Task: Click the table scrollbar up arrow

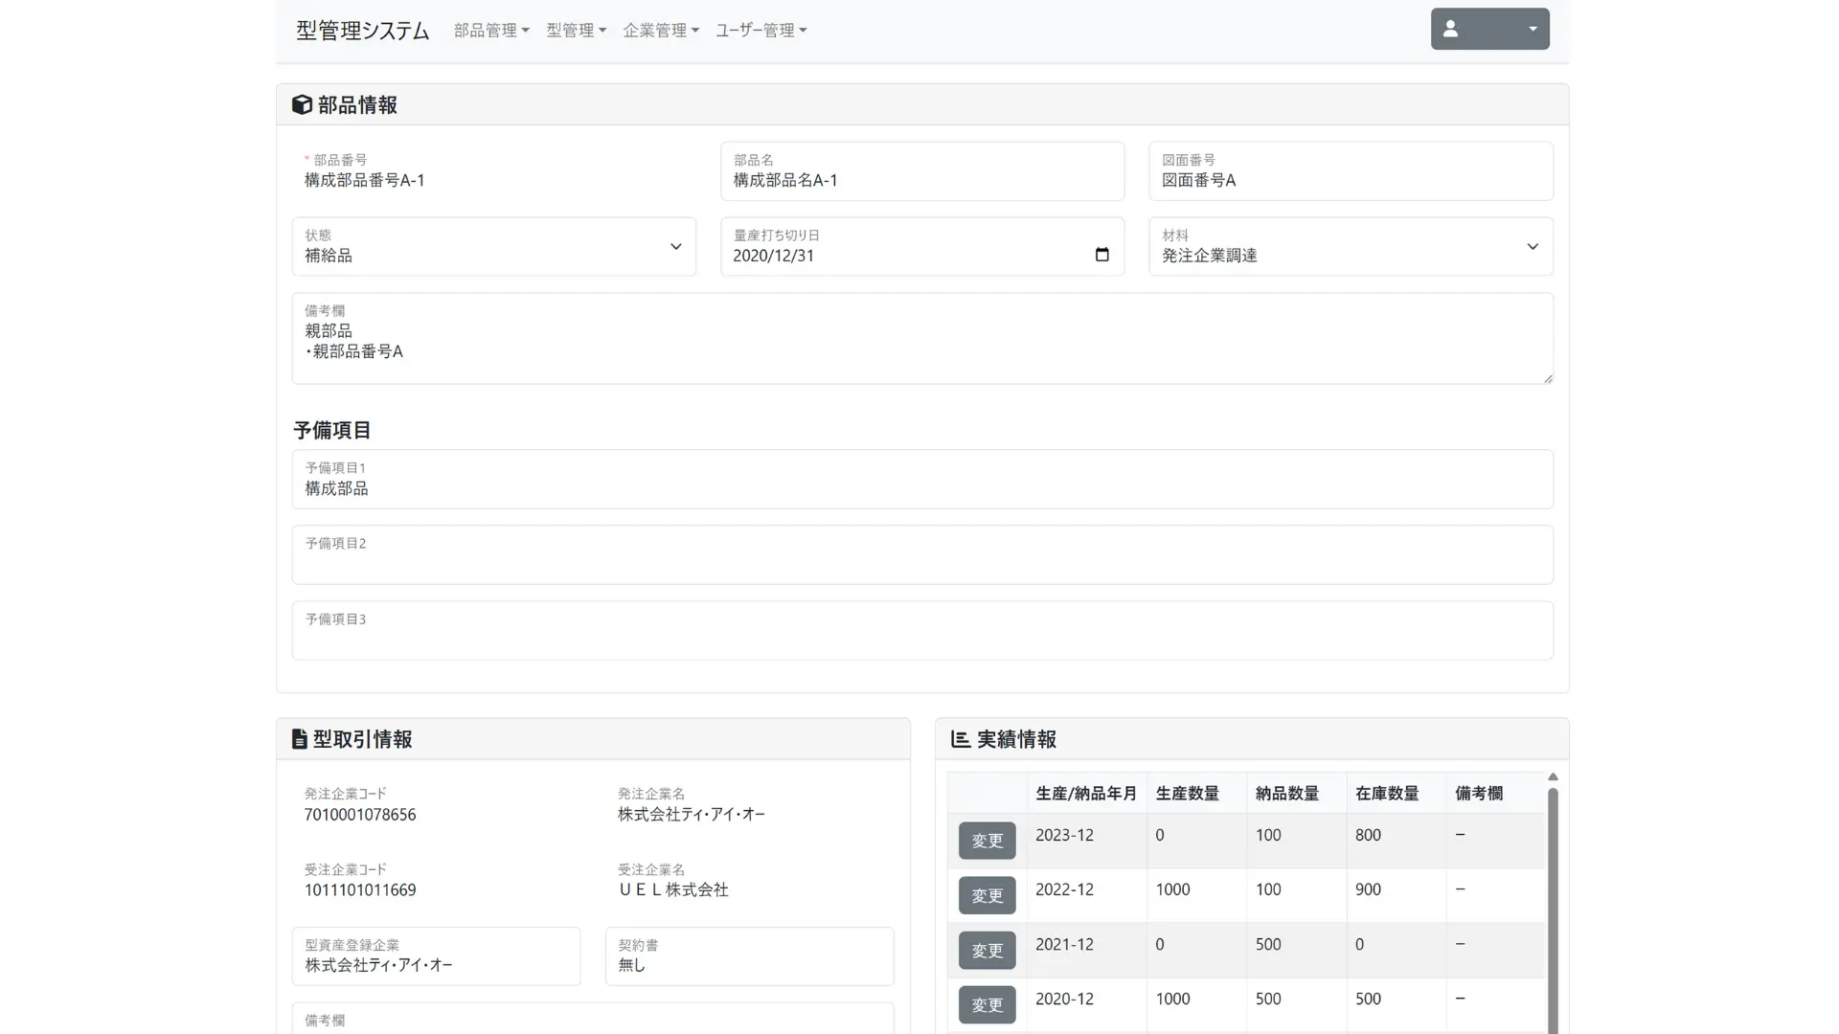Action: point(1552,776)
